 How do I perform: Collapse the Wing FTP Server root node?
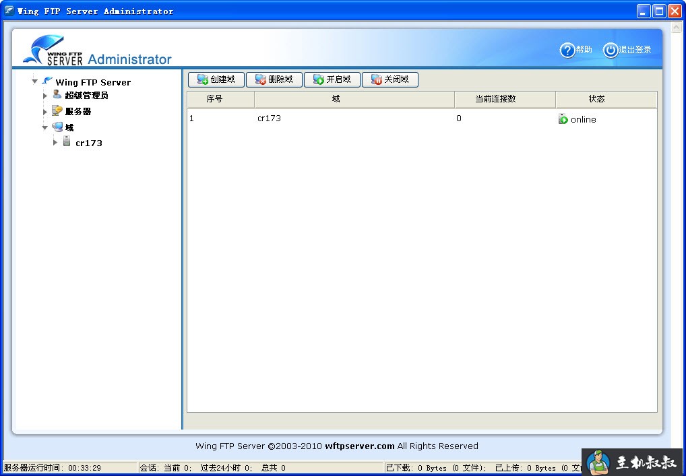(x=34, y=81)
